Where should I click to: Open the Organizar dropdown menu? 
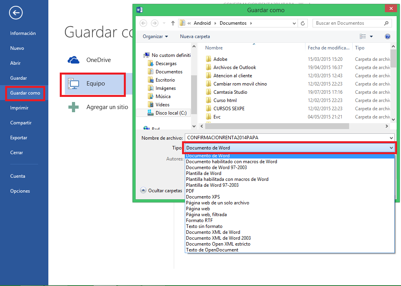point(155,36)
